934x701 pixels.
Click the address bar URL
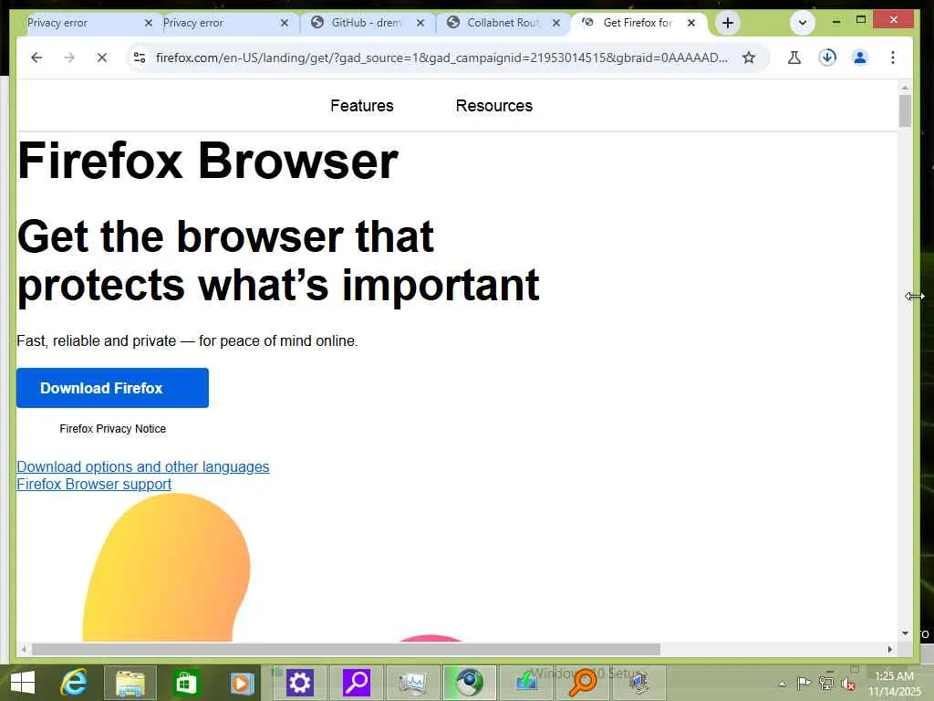tap(441, 58)
